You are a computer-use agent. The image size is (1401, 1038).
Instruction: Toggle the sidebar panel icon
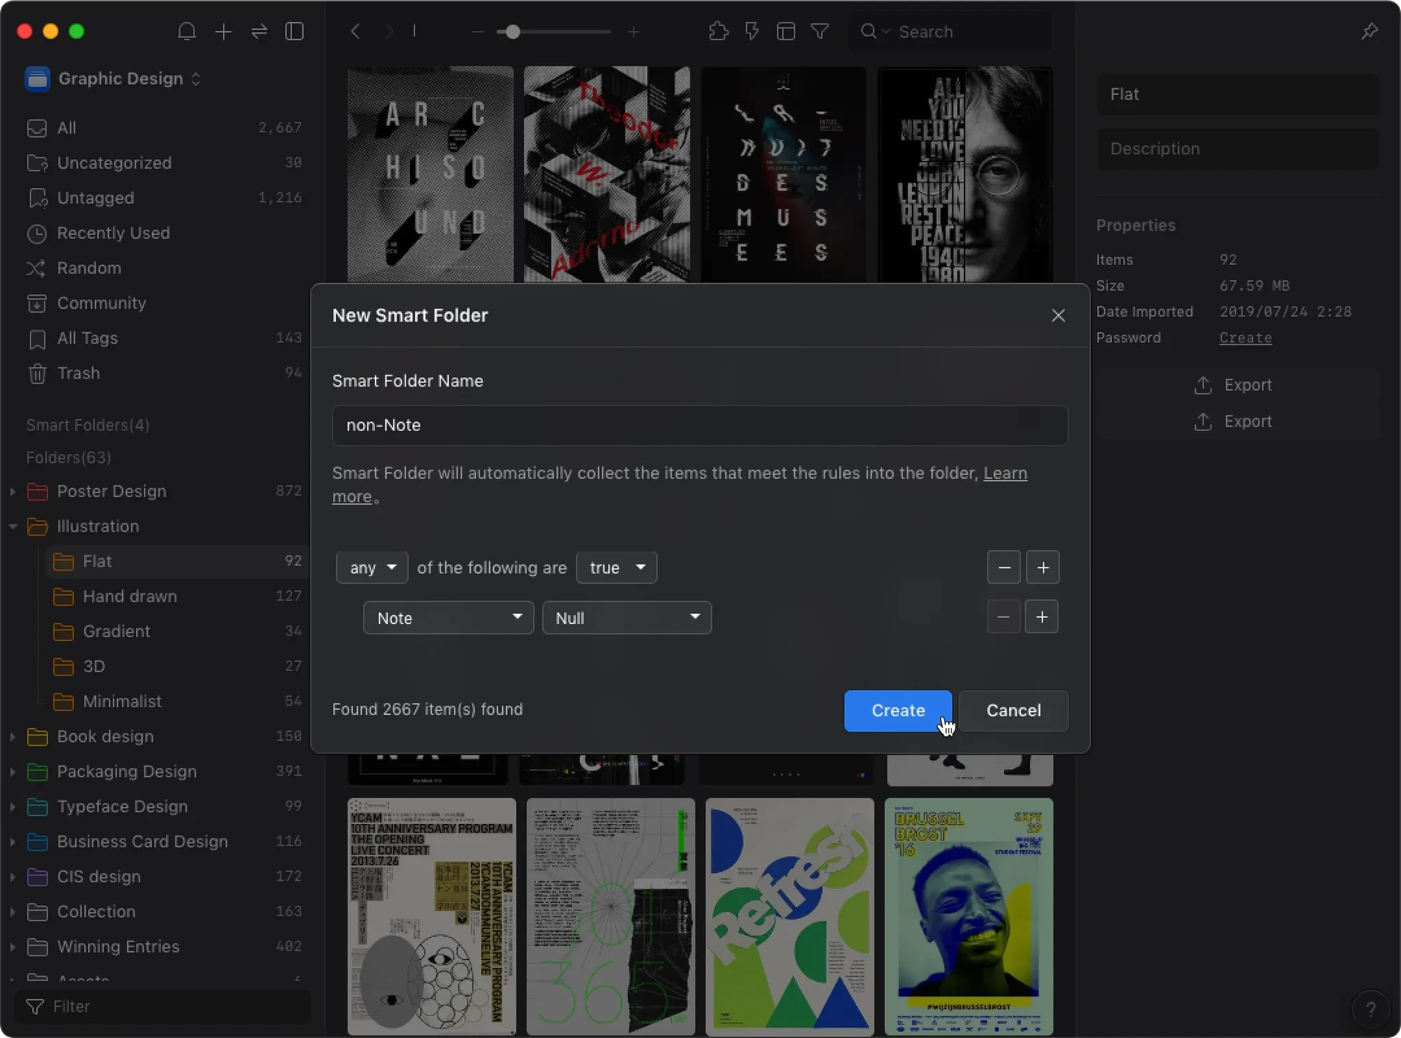(x=295, y=31)
